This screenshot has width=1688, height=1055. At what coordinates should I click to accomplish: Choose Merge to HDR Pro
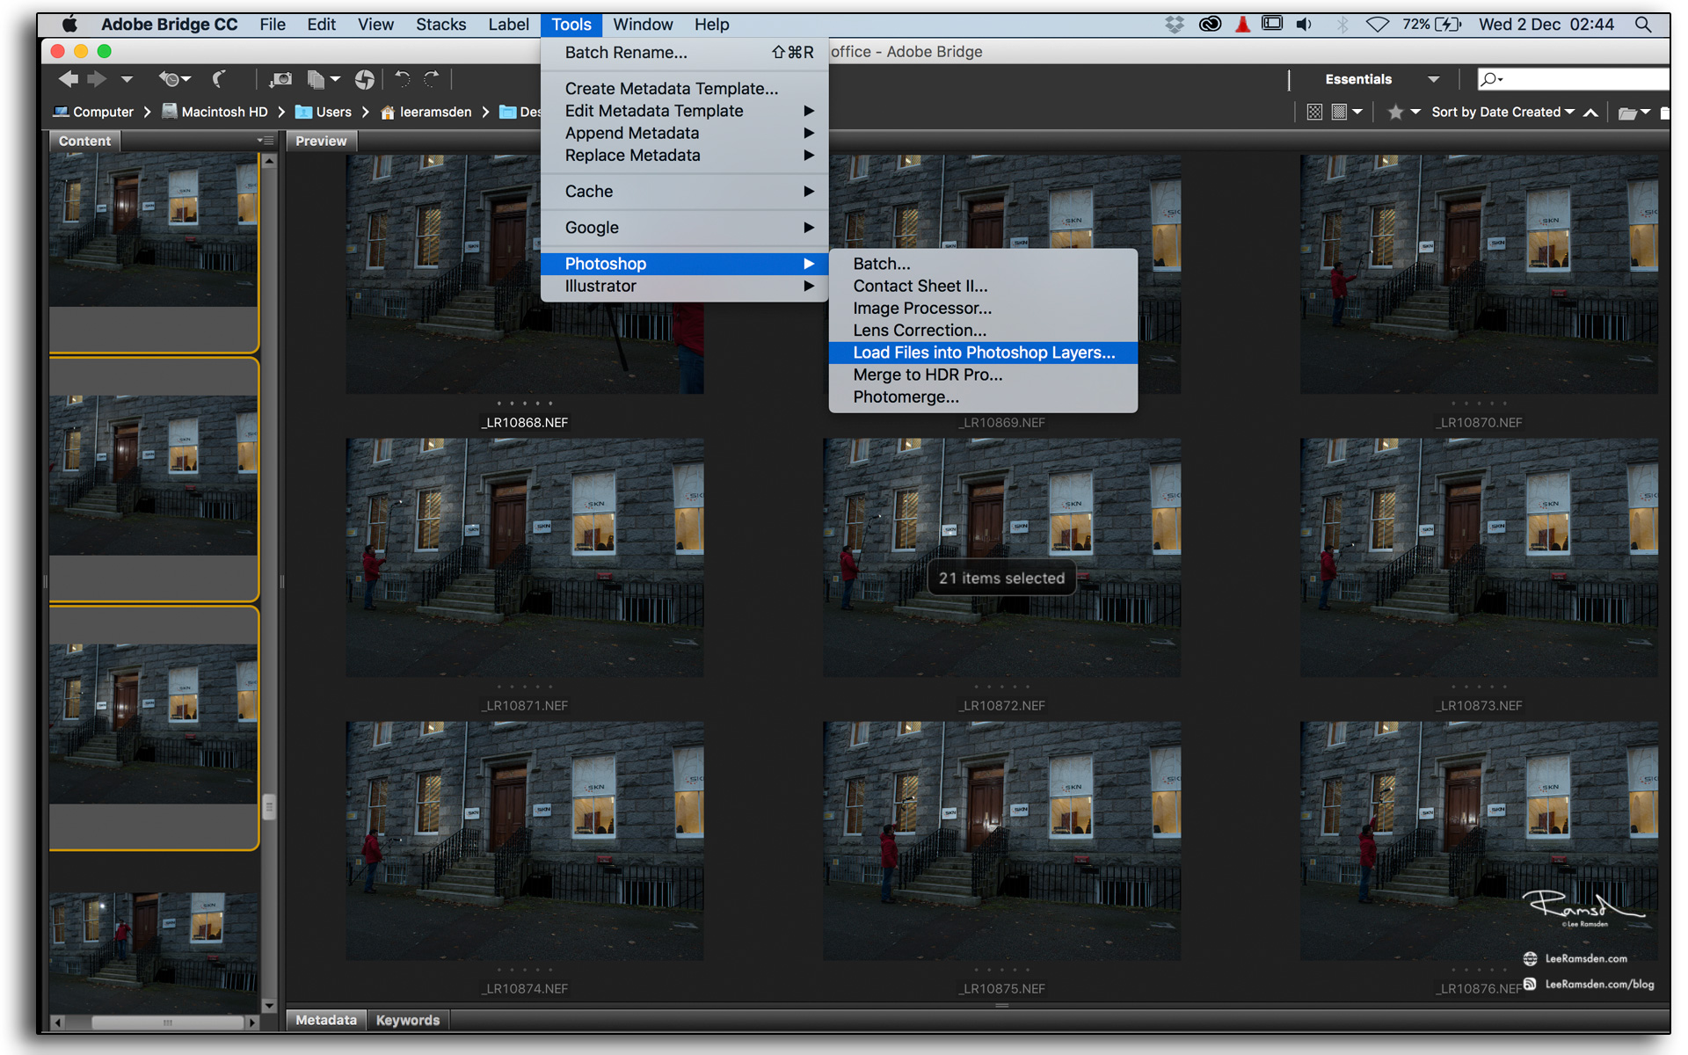point(983,375)
